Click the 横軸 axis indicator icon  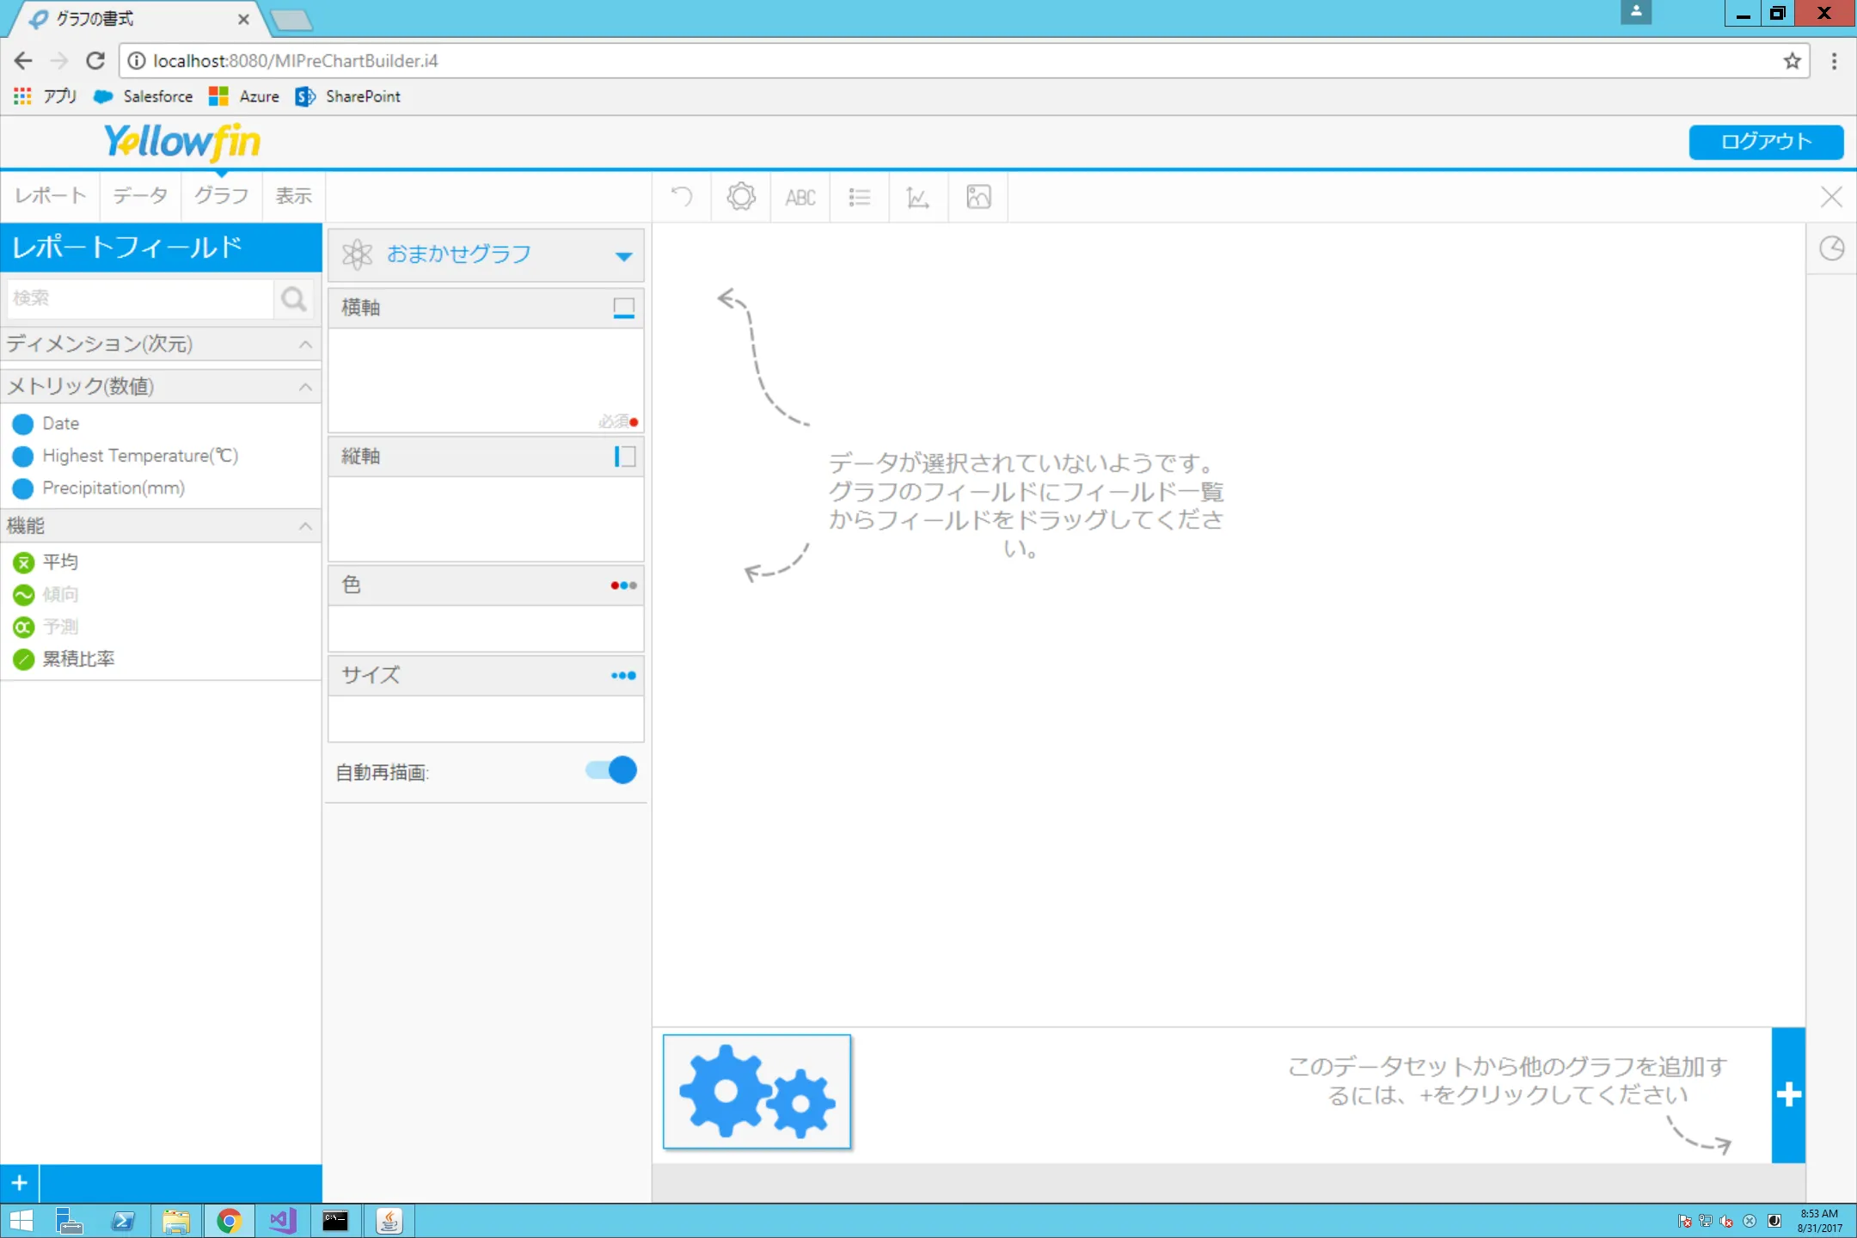(x=622, y=308)
